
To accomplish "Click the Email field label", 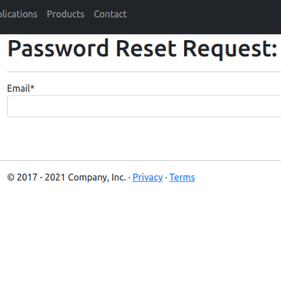I will pos(20,89).
